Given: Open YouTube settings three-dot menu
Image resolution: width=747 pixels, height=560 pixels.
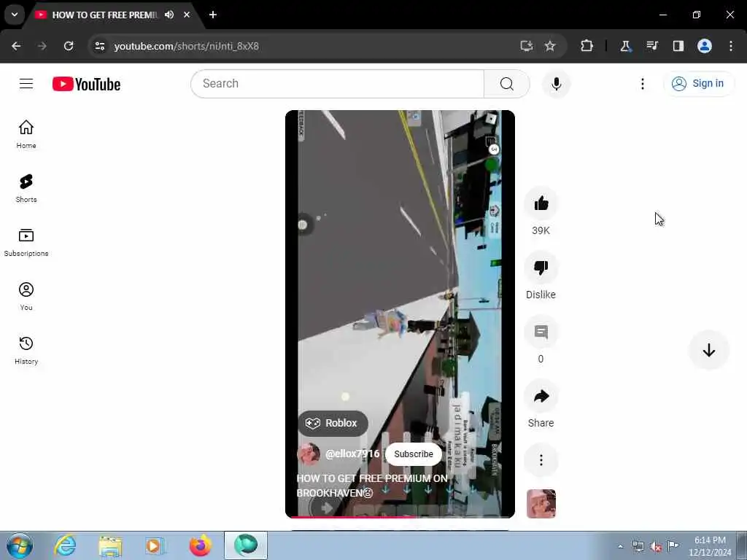Looking at the screenshot, I should click(642, 84).
